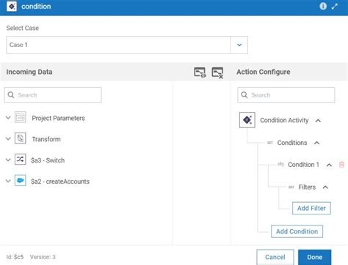Click the Add Condition button
This screenshot has height=265, width=348.
pos(297,231)
